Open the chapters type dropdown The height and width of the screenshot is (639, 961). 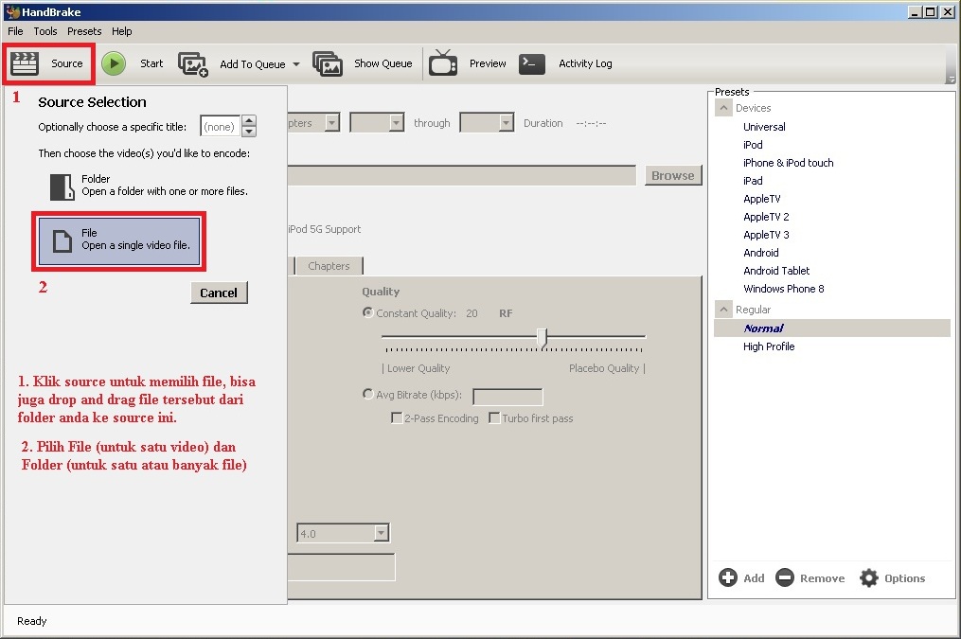tap(331, 122)
